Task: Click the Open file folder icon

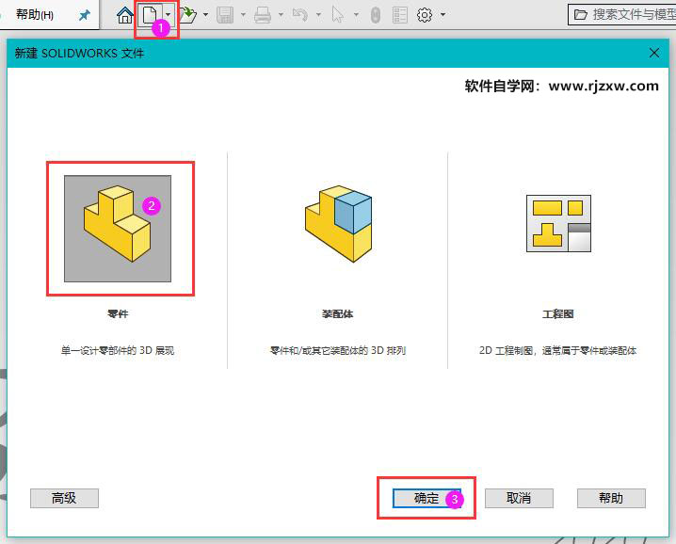Action: (x=188, y=15)
